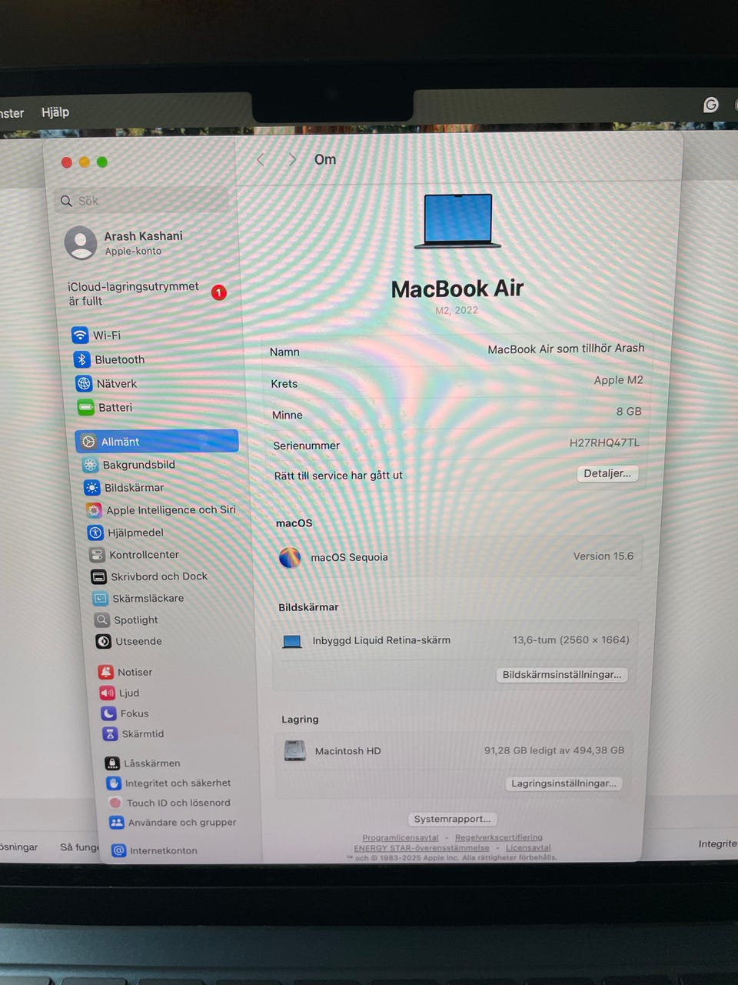
Task: Click the Grammarly icon in menu bar
Action: pyautogui.click(x=711, y=105)
